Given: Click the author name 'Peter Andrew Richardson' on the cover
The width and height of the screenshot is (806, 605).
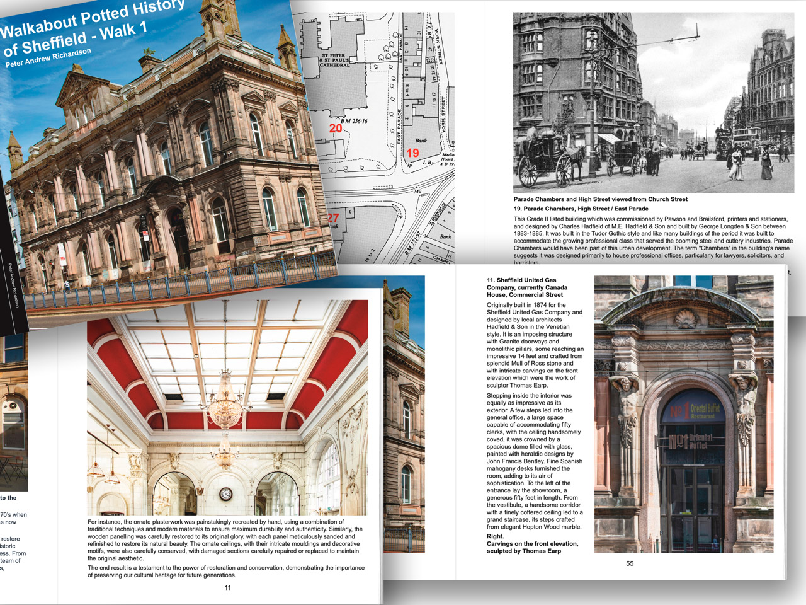Looking at the screenshot, I should click(48, 58).
